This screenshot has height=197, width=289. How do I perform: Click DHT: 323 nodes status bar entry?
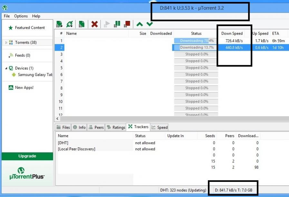pyautogui.click(x=183, y=190)
